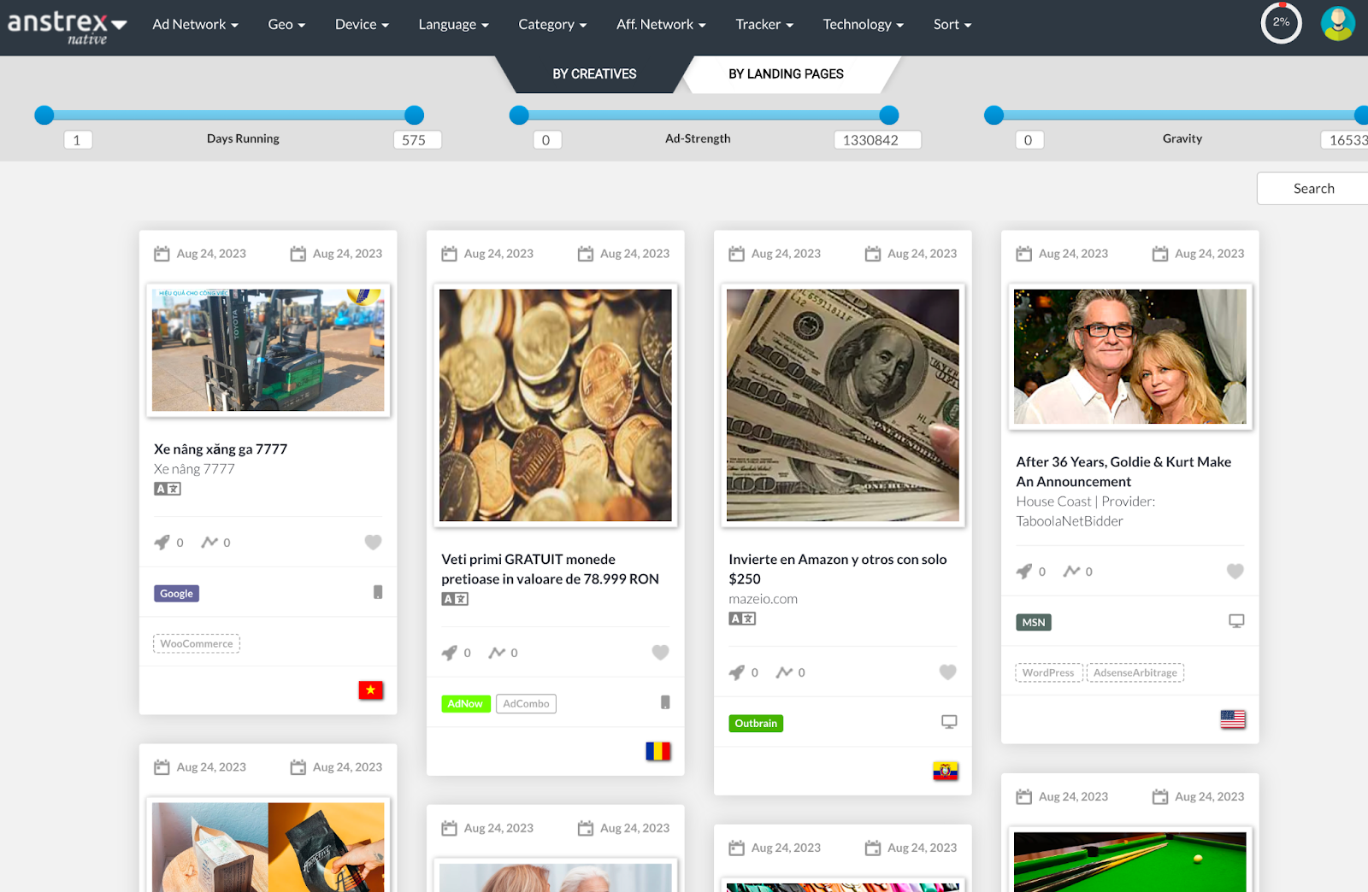
Task: Click desktop monitor icon on the MSN card
Action: (x=1236, y=621)
